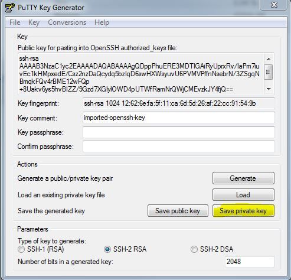Select the SSH-2 RSA key type
This screenshot has height=280, width=291.
tap(107, 249)
